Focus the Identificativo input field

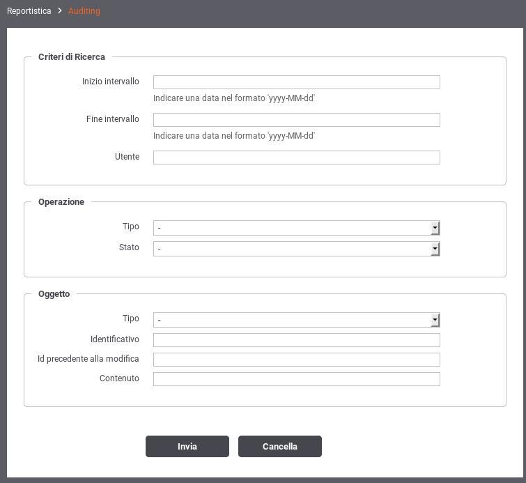point(297,340)
